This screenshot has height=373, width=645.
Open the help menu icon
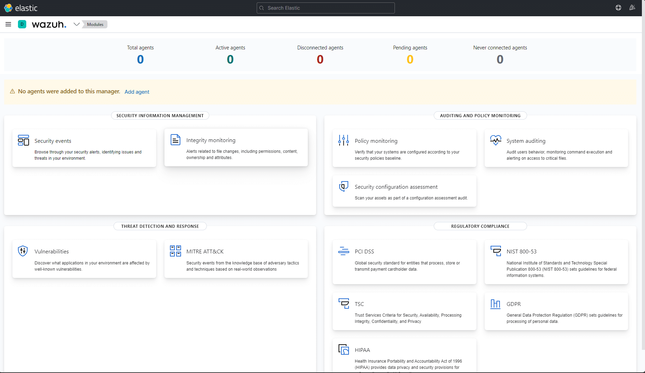618,8
